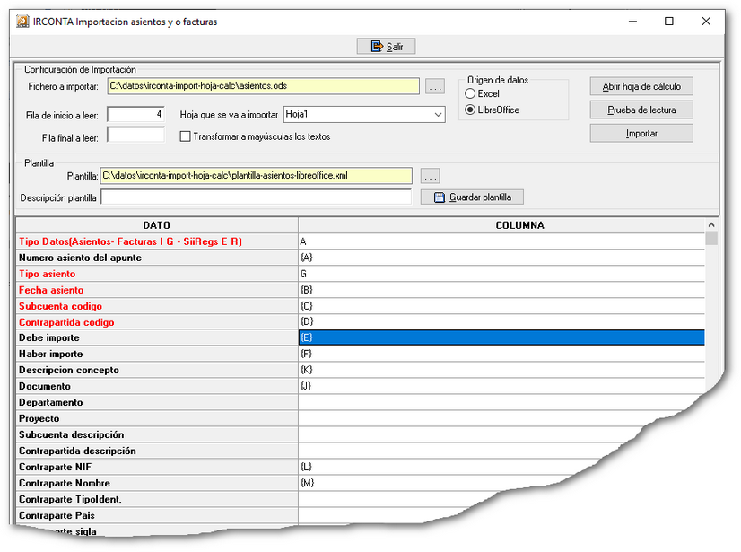Select the Departamento row label
741x552 pixels.
pyautogui.click(x=157, y=402)
